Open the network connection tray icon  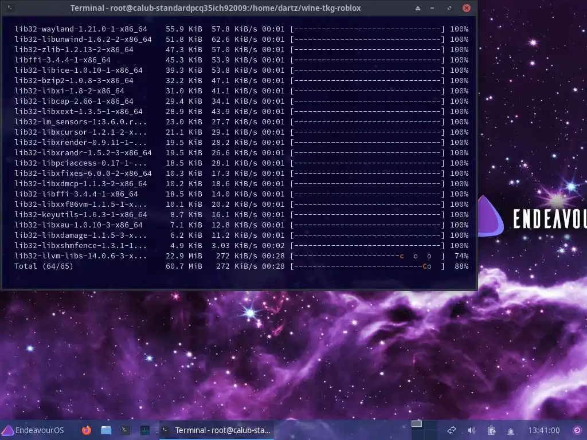click(452, 430)
